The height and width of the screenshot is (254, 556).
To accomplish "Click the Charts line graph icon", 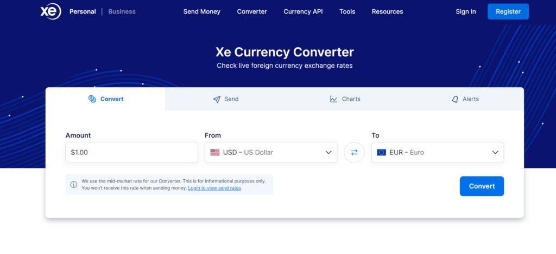I will coord(334,99).
